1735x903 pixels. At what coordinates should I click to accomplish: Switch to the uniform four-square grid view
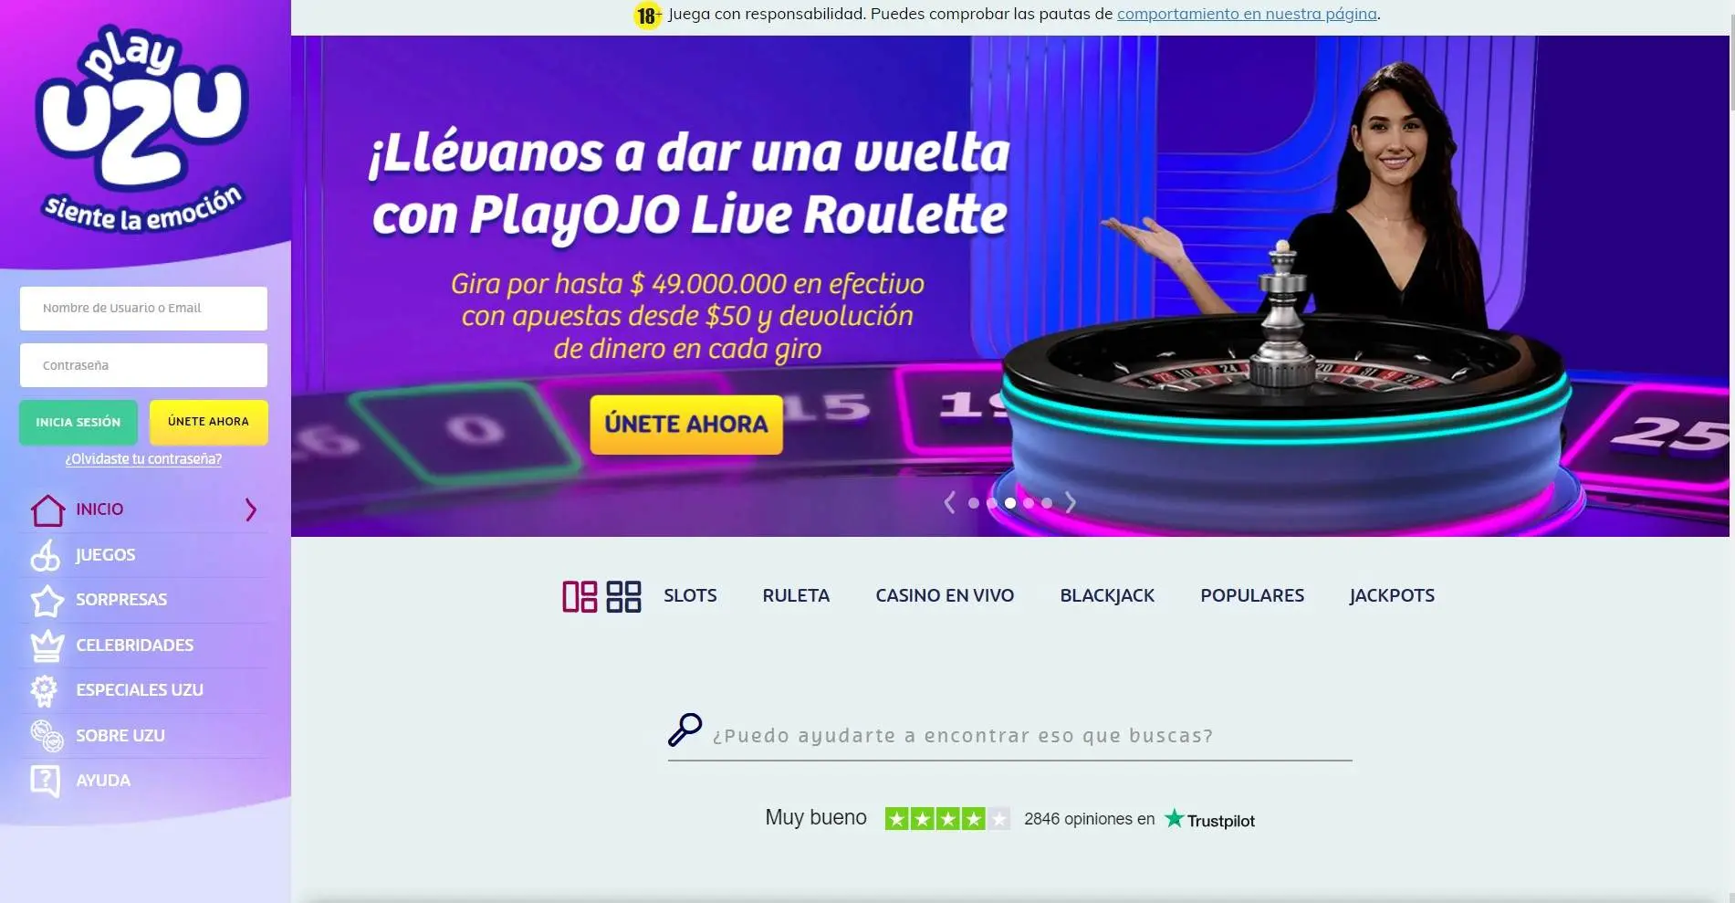(x=624, y=596)
